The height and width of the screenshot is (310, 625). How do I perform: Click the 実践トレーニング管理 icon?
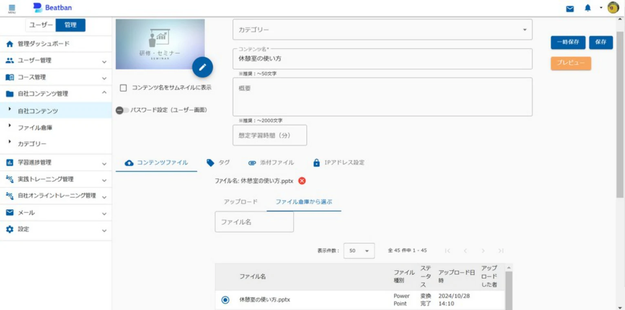[10, 179]
